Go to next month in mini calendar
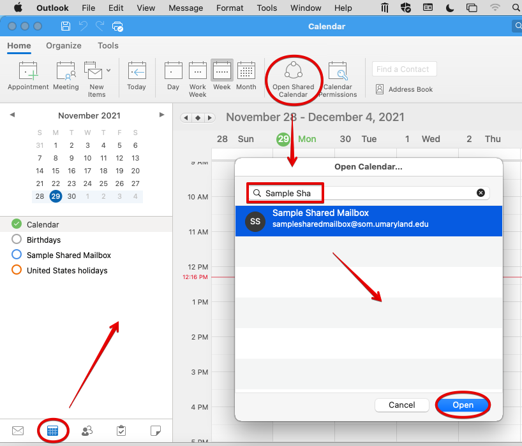Screen dimensions: 522x446 (161, 115)
